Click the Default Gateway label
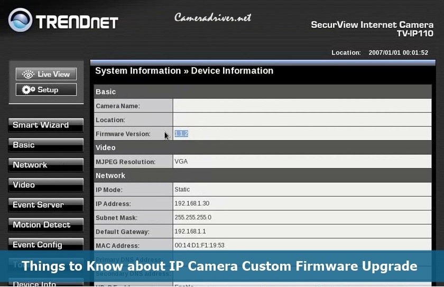 coord(122,232)
